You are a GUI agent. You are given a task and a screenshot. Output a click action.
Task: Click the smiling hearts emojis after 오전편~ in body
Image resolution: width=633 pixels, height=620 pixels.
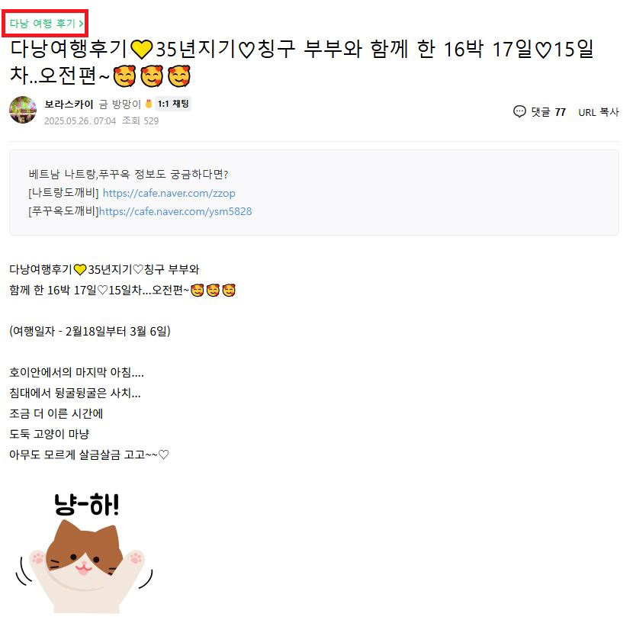pyautogui.click(x=213, y=291)
